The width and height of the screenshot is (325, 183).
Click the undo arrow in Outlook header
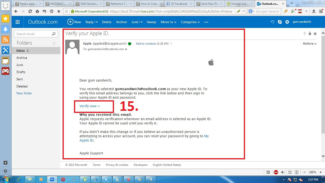pos(272,22)
